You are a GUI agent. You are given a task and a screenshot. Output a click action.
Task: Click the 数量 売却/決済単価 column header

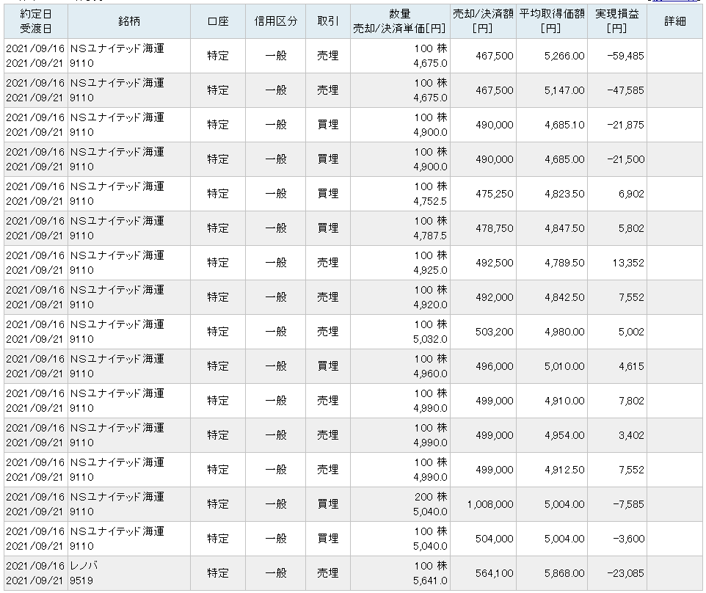tap(400, 21)
